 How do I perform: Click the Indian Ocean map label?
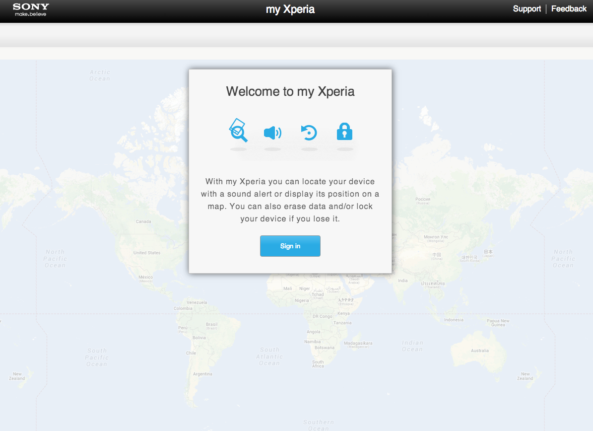pos(412,346)
